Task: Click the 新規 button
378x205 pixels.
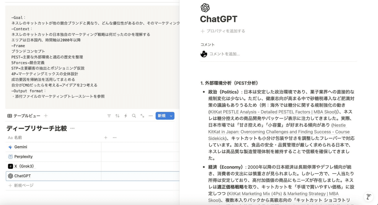Action: point(162,116)
